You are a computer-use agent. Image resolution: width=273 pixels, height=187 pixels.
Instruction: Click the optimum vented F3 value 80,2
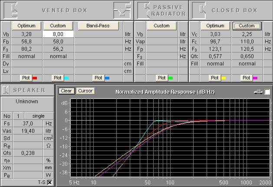26,49
